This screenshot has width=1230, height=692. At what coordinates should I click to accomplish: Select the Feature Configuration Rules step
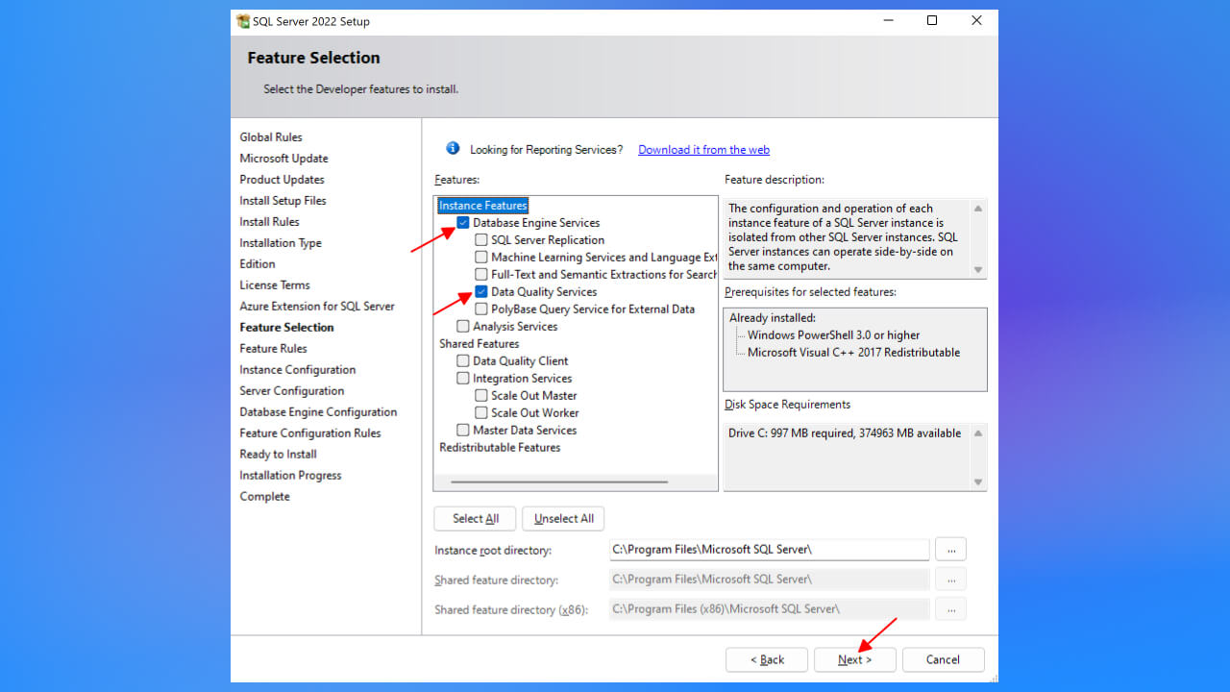pyautogui.click(x=310, y=433)
